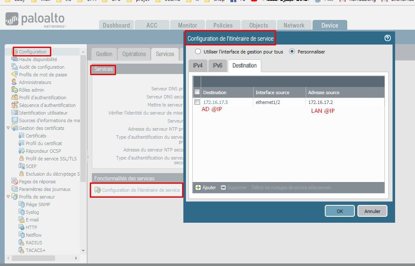
Task: Click 'Configuration de l'itinéraire de service' link
Action: click(x=141, y=190)
